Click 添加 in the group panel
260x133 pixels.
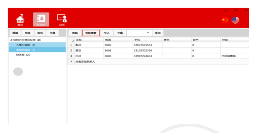15,33
